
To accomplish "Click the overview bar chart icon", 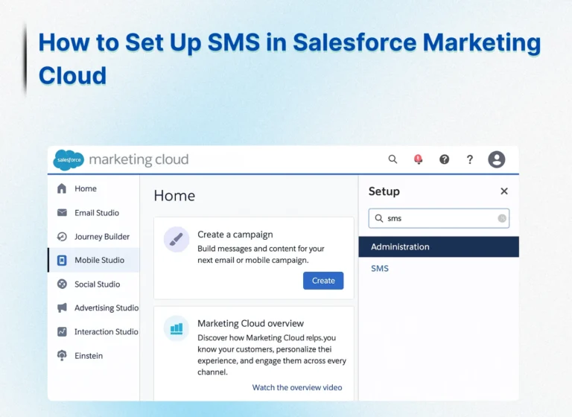I will [x=177, y=328].
